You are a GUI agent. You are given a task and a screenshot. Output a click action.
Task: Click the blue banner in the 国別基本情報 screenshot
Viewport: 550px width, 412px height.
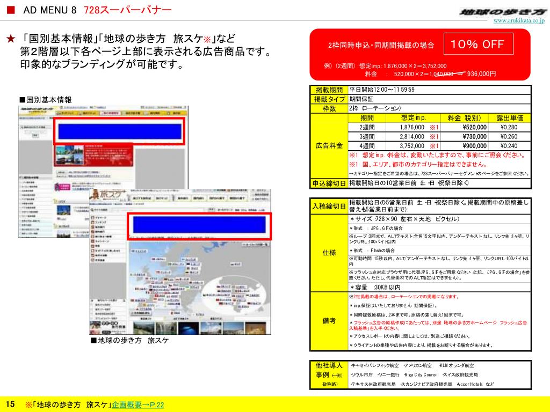(x=120, y=132)
